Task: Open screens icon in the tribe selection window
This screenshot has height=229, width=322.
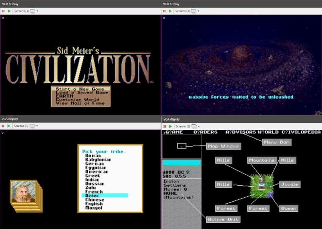Action: (32, 126)
